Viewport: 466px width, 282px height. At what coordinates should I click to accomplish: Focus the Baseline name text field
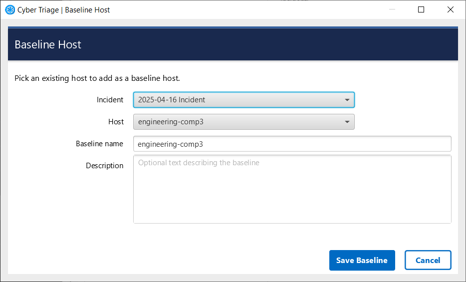click(292, 144)
